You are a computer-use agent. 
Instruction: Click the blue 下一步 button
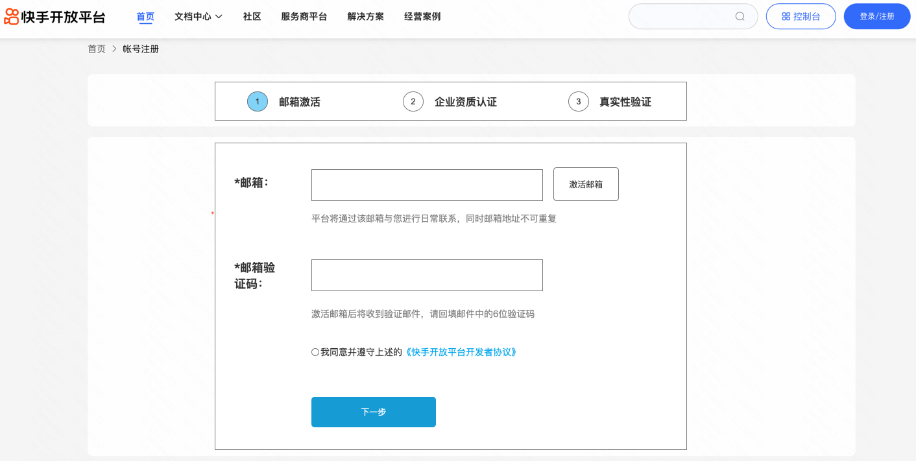pos(373,412)
